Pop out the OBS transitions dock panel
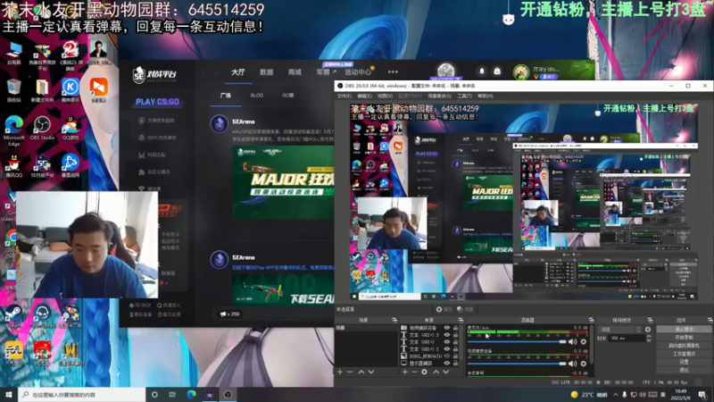This screenshot has height=402, width=714. tap(650, 320)
